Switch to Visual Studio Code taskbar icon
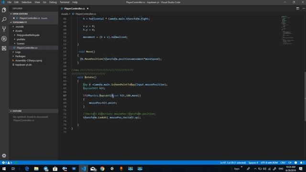The image size is (306, 172). 83,169
